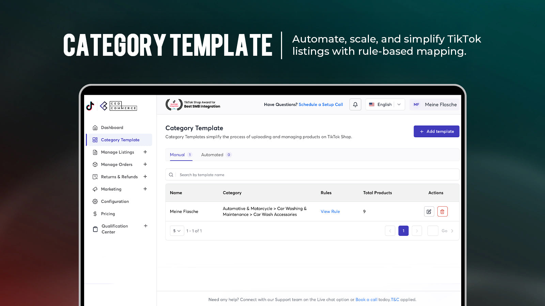545x306 pixels.
Task: Expand Returns & Refunds submenu
Action: [145, 176]
